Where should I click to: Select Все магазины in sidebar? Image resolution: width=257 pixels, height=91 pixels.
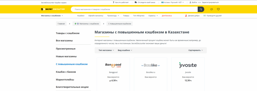coord(64,40)
